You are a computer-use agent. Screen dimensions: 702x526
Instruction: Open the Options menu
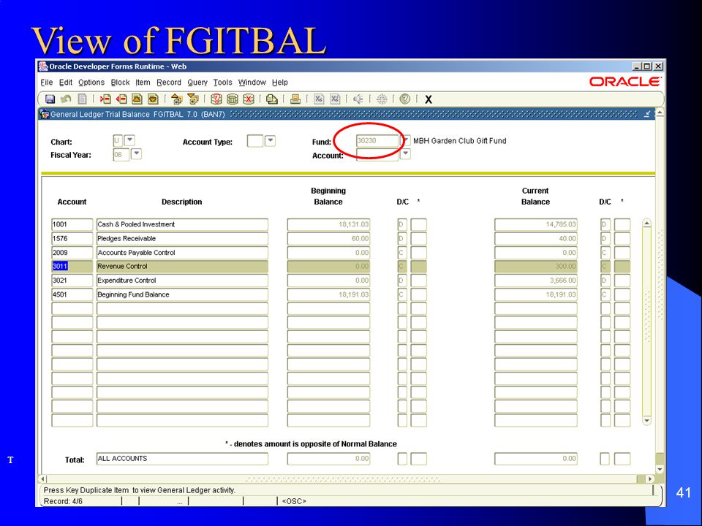tap(91, 83)
